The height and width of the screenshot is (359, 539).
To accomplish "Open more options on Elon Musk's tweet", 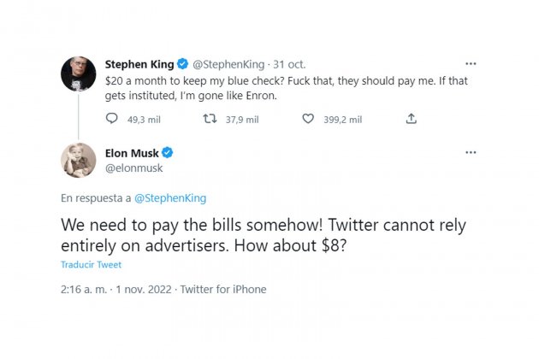I will click(471, 152).
